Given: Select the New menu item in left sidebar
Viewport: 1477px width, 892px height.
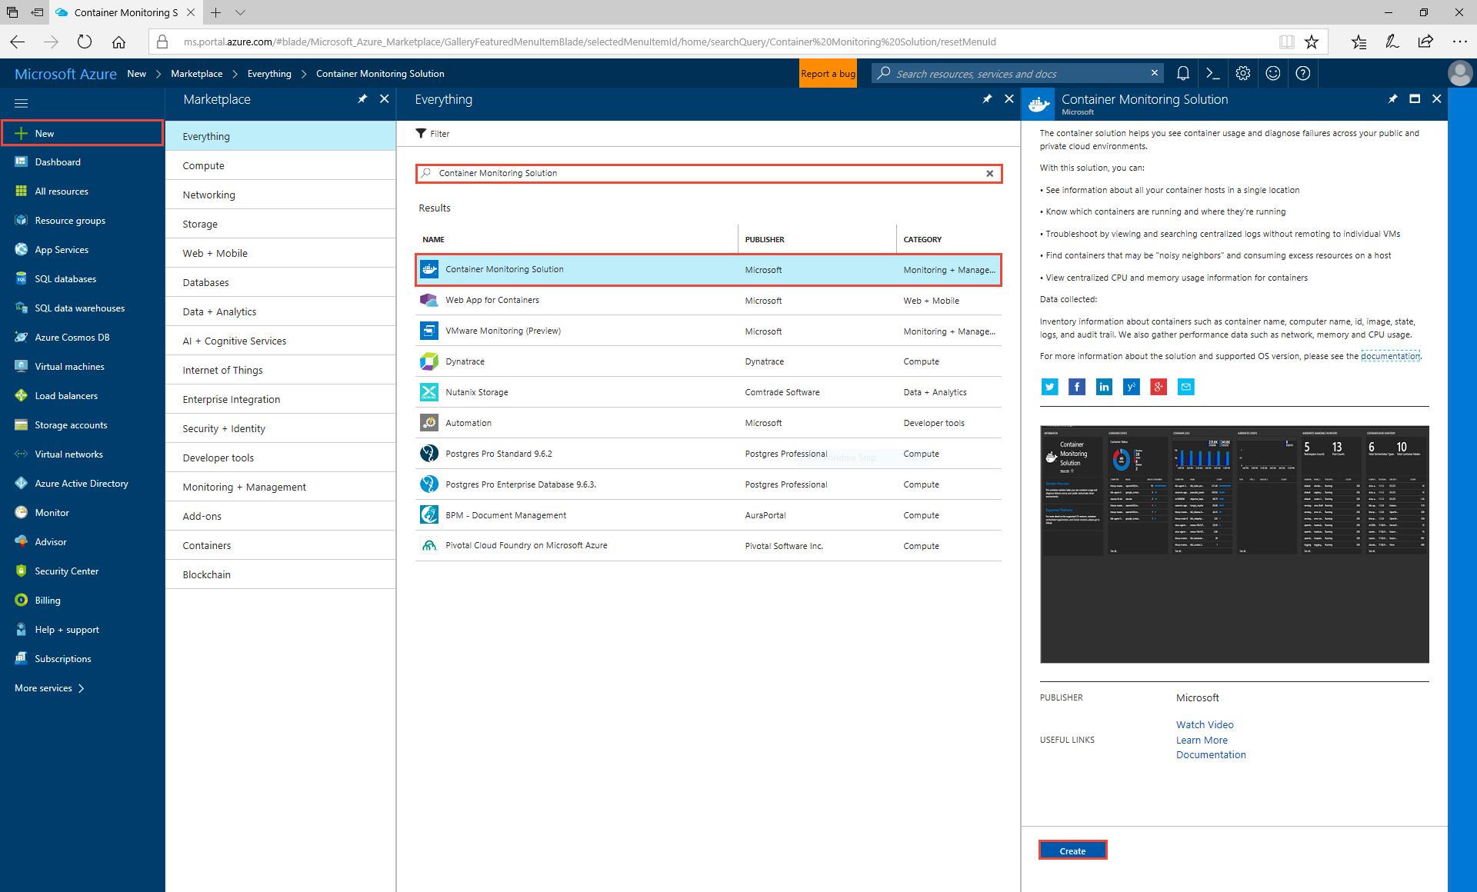Looking at the screenshot, I should [42, 133].
